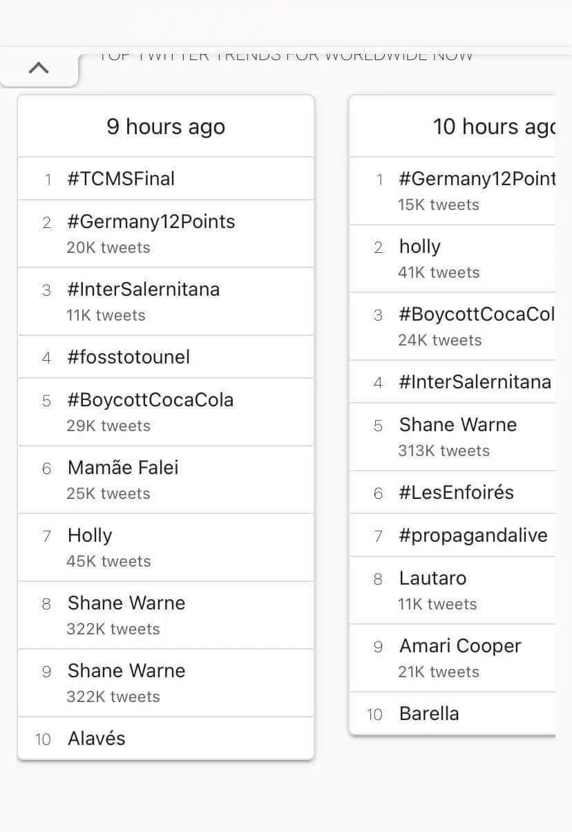The image size is (572, 832).
Task: Open holly trend with 41K tweets
Action: (x=452, y=259)
